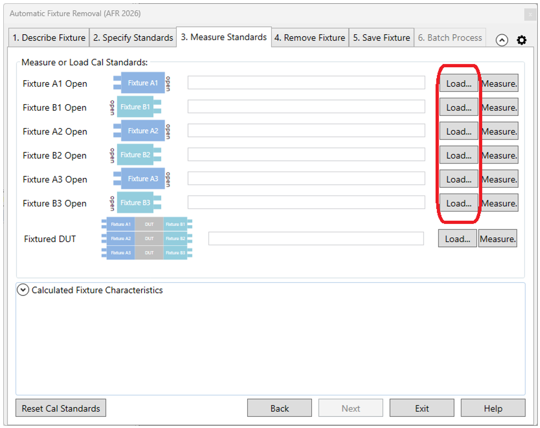Click the Fixtured DUT file path field

point(316,239)
